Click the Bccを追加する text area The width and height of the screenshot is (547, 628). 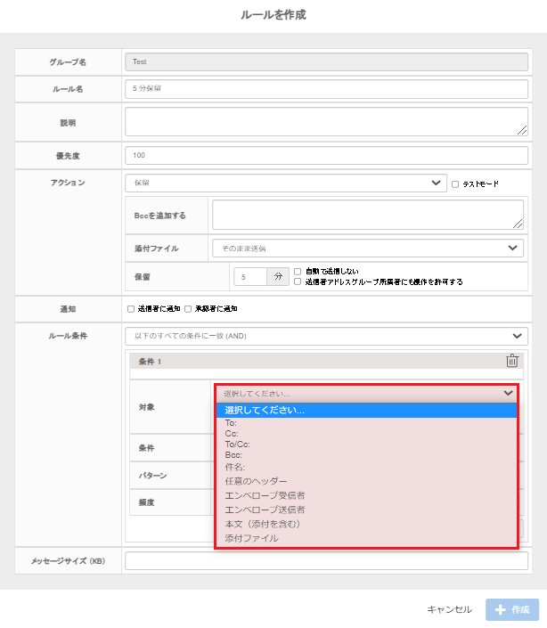coord(368,215)
